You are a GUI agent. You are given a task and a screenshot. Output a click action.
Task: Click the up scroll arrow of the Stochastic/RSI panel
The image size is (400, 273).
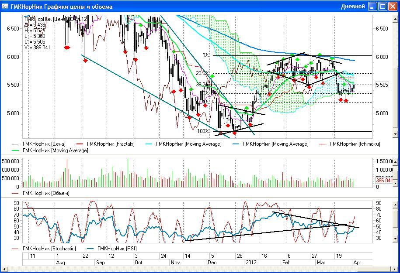coord(395,204)
